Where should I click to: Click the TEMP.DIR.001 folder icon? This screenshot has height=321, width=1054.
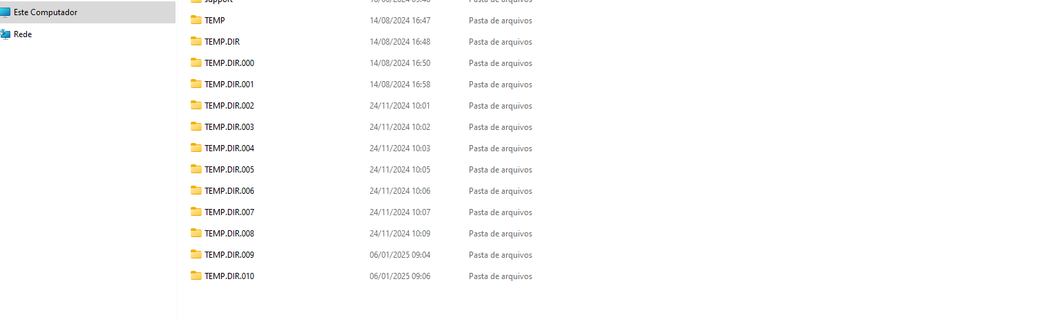(196, 84)
